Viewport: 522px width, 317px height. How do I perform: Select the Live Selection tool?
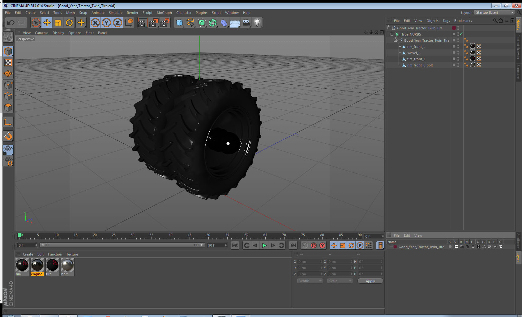pyautogui.click(x=36, y=23)
